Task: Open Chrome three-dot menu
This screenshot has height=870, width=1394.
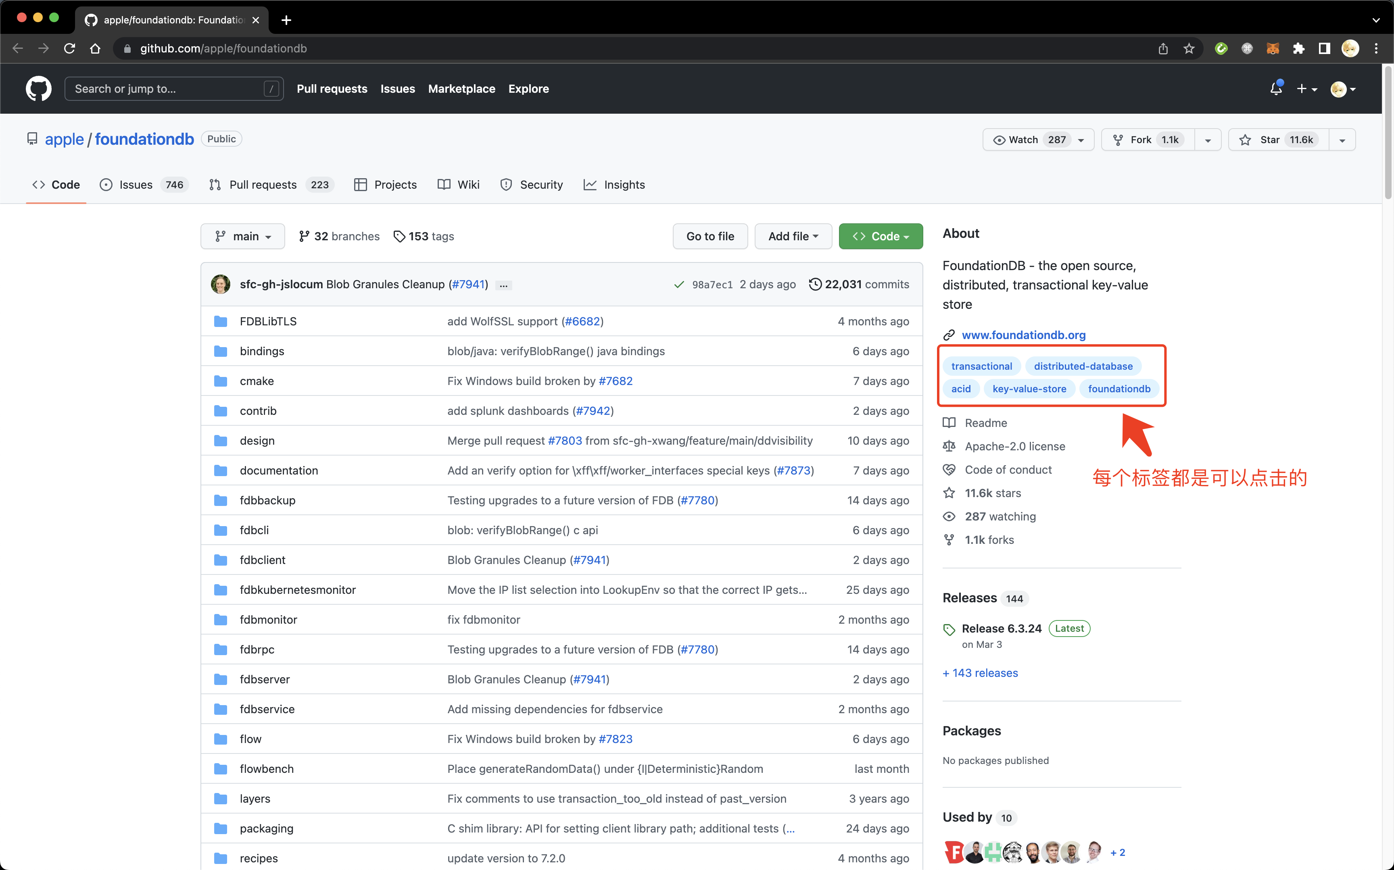Action: pos(1376,48)
